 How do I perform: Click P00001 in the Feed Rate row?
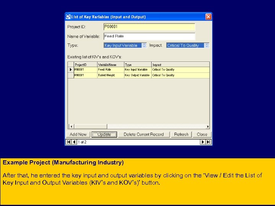[86, 70]
